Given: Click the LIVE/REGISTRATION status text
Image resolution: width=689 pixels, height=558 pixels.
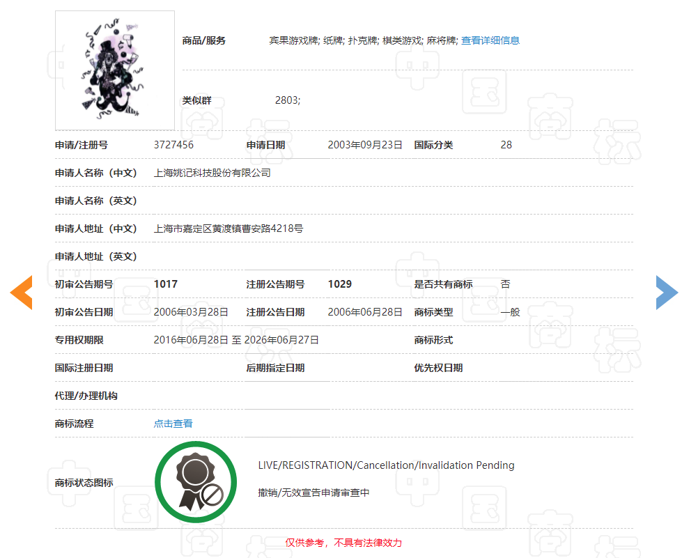Looking at the screenshot, I should click(x=387, y=465).
